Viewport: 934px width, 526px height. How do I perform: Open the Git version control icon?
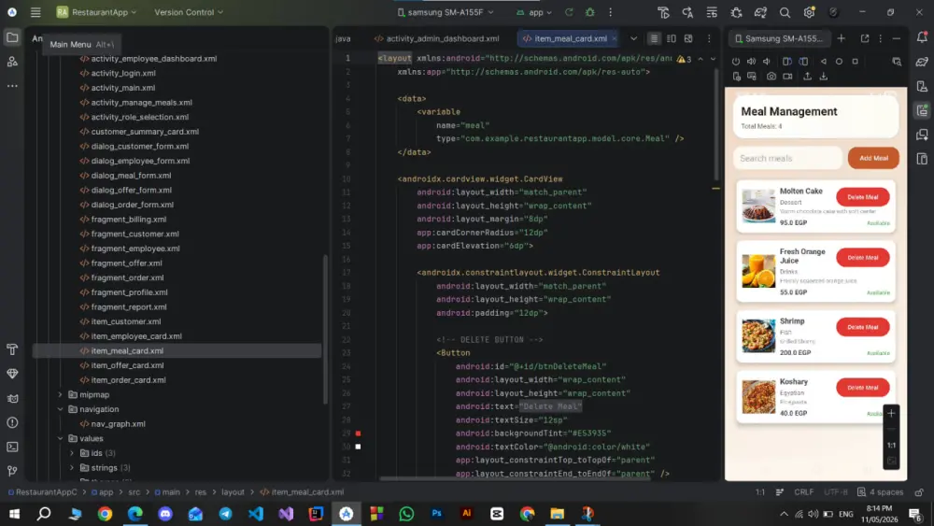tap(12, 471)
